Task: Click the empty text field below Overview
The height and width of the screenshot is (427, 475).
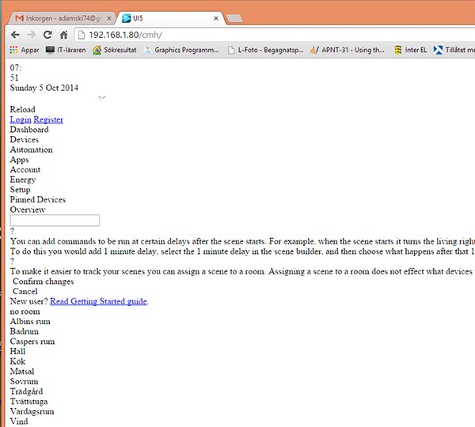Action: click(55, 221)
